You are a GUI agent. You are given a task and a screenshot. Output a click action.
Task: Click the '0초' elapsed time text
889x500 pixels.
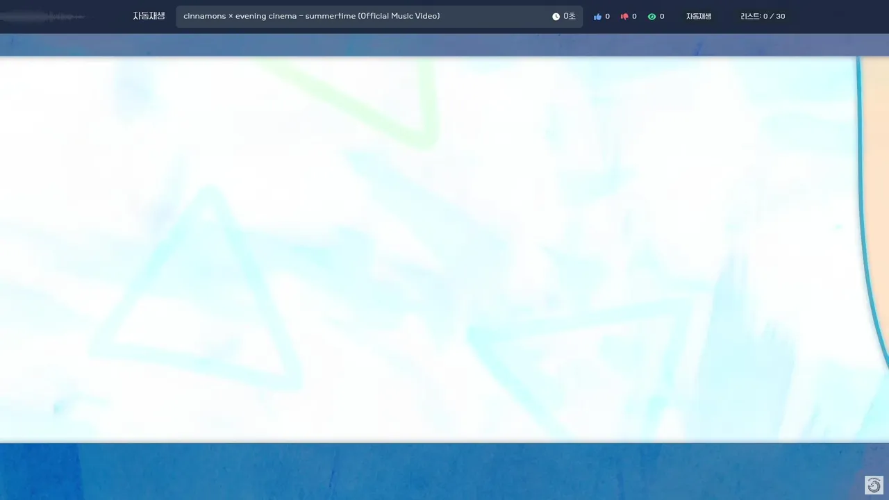pos(570,17)
